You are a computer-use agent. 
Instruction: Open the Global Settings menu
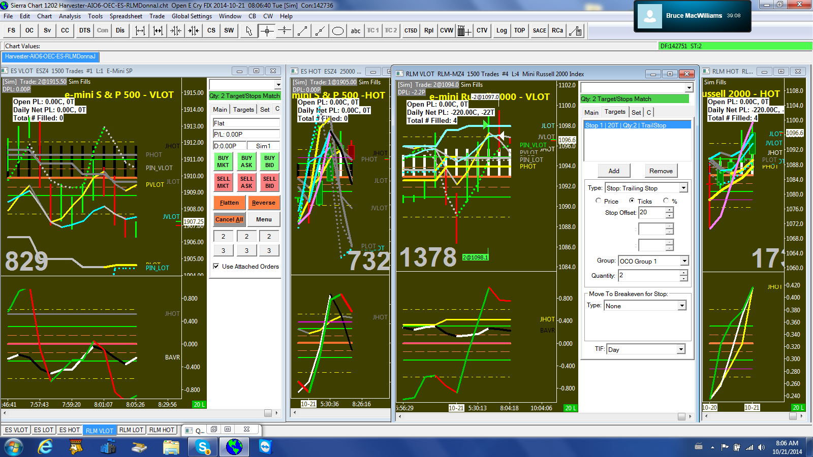click(192, 16)
